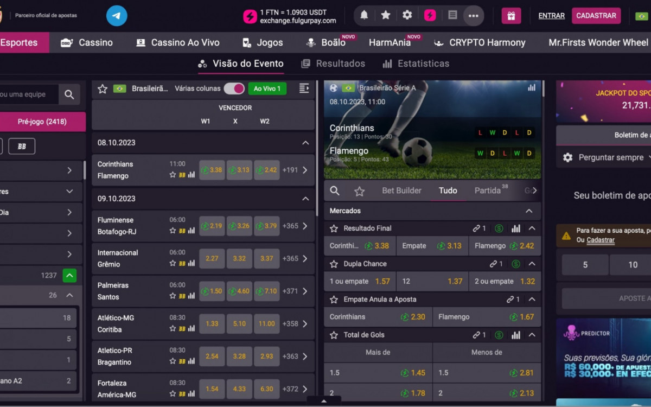
Task: Click the team search magnifier icon
Action: (x=69, y=94)
